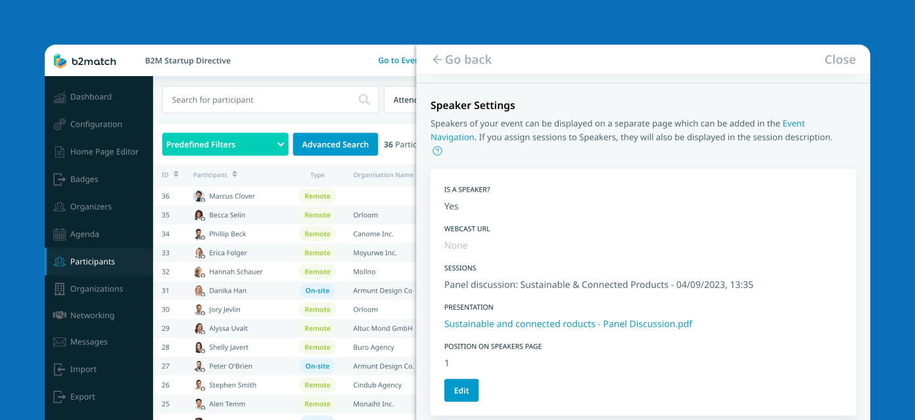Screen dimensions: 915x420
Task: Click the On-site tag for Peter O'Brien
Action: click(317, 366)
